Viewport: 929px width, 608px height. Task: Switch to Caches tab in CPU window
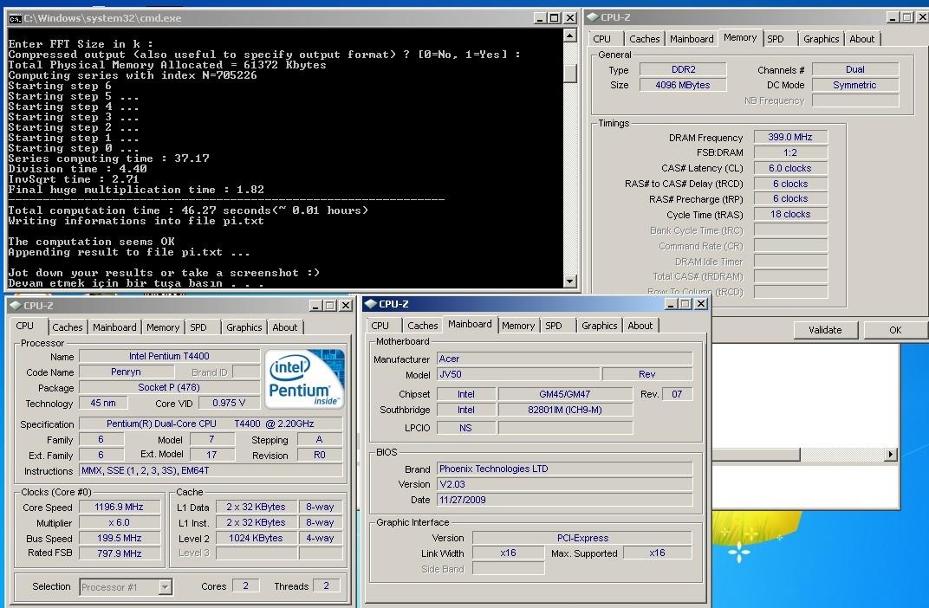tap(67, 327)
